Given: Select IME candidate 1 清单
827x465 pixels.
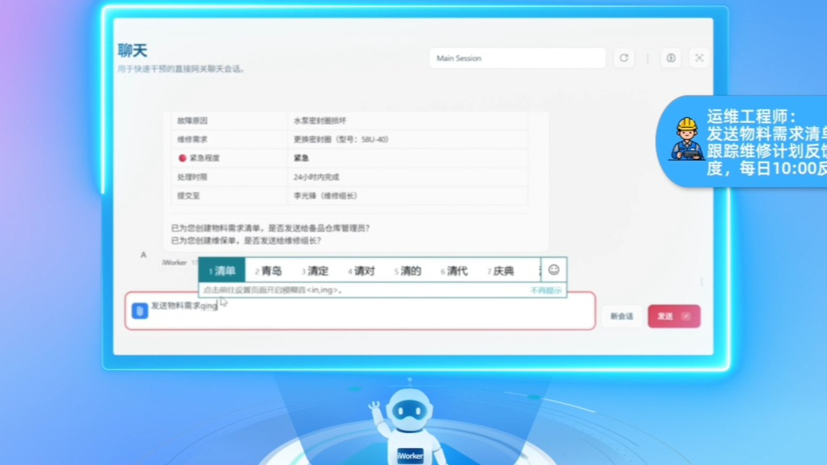Looking at the screenshot, I should pyautogui.click(x=222, y=271).
